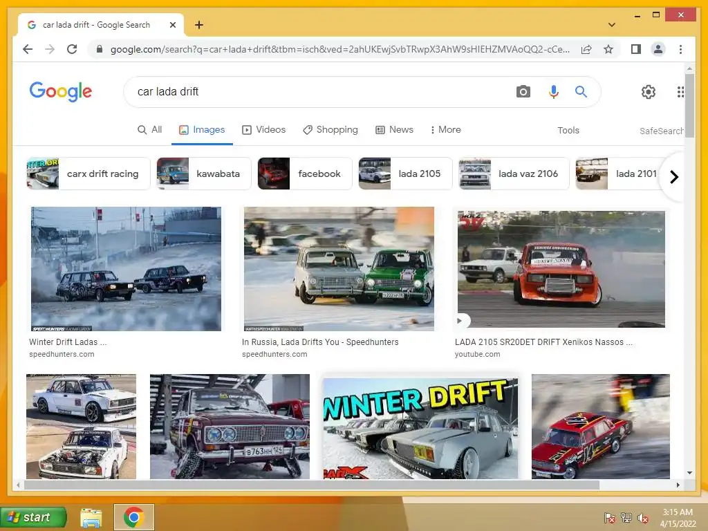Viewport: 708px width, 531px height.
Task: Search by image camera icon
Action: click(x=523, y=92)
